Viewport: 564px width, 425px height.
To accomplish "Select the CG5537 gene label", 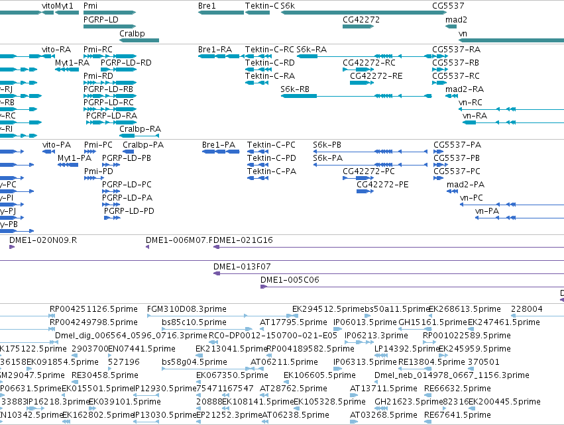I will (x=448, y=6).
